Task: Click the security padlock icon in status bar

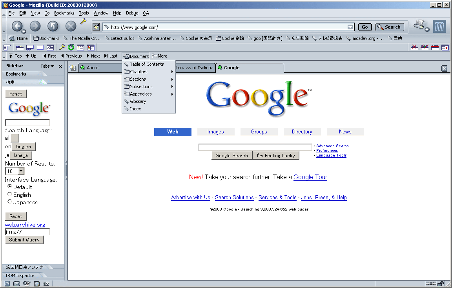Action: click(x=441, y=284)
